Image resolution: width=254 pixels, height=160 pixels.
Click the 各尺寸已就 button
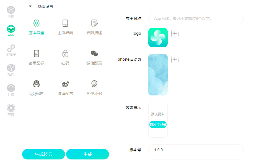tap(158, 124)
